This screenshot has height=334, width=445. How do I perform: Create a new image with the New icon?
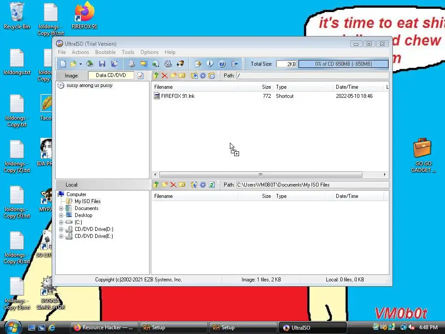point(63,64)
